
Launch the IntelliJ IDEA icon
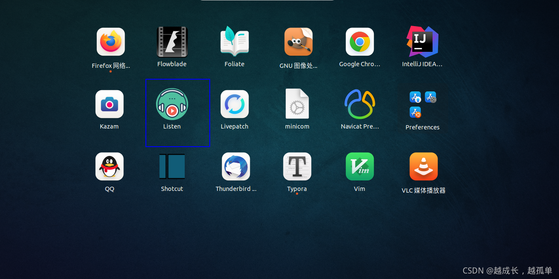coord(422,41)
